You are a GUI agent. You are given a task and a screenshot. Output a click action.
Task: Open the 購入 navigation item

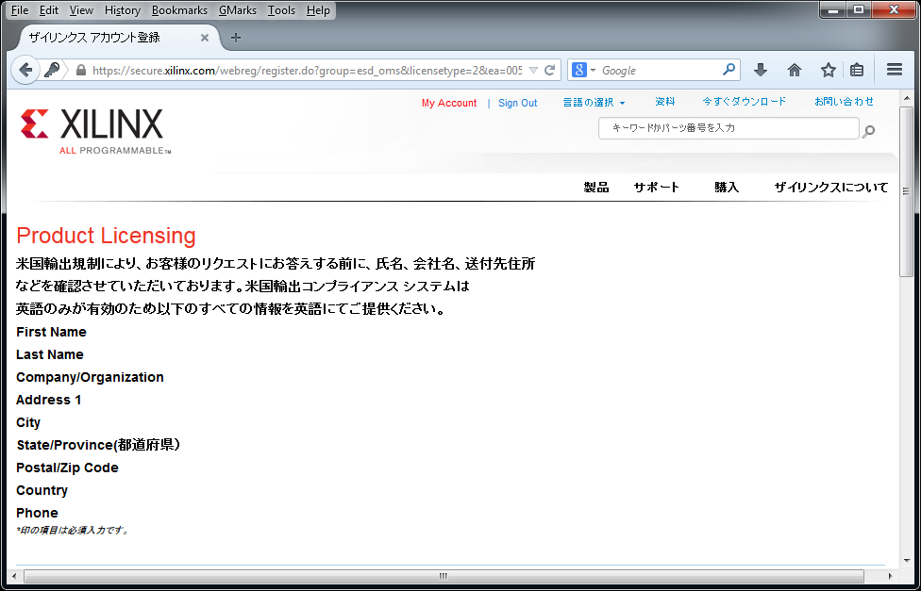pos(727,188)
